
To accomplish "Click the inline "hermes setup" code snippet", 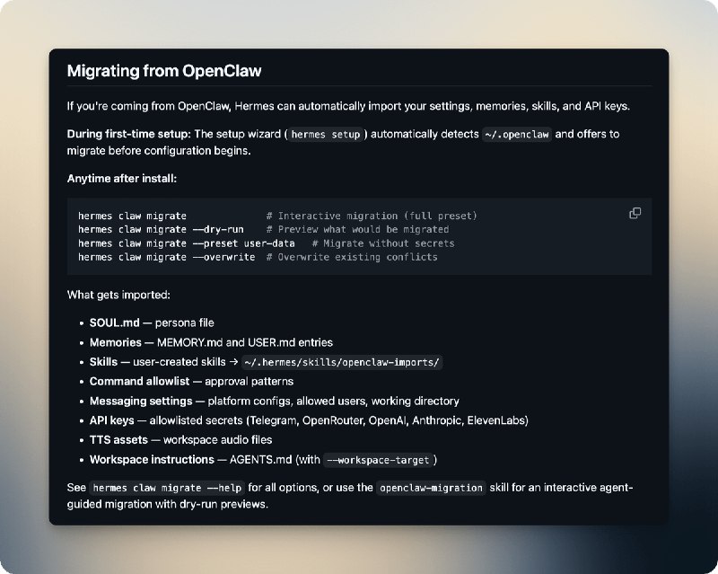I will (x=326, y=135).
